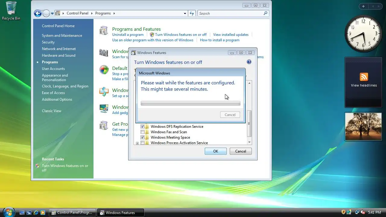Open recent task Turn Windows features link
The width and height of the screenshot is (386, 217).
click(x=65, y=168)
